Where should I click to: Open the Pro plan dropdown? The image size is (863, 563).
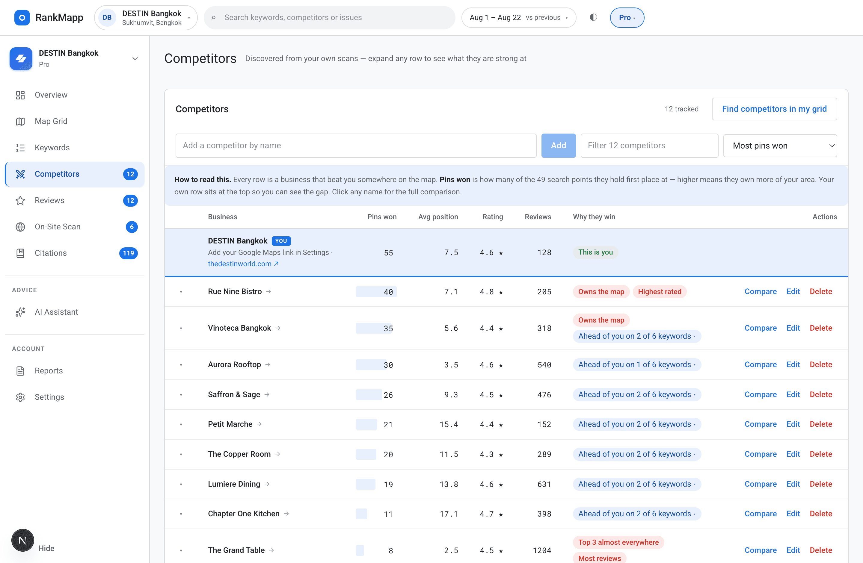(x=627, y=17)
